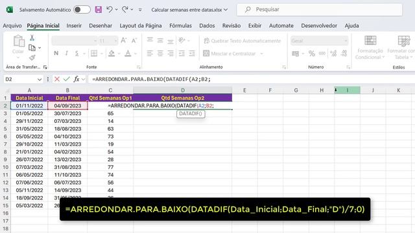The height and width of the screenshot is (233, 415).
Task: Confirm formula with checkmark icon
Action: [x=67, y=79]
